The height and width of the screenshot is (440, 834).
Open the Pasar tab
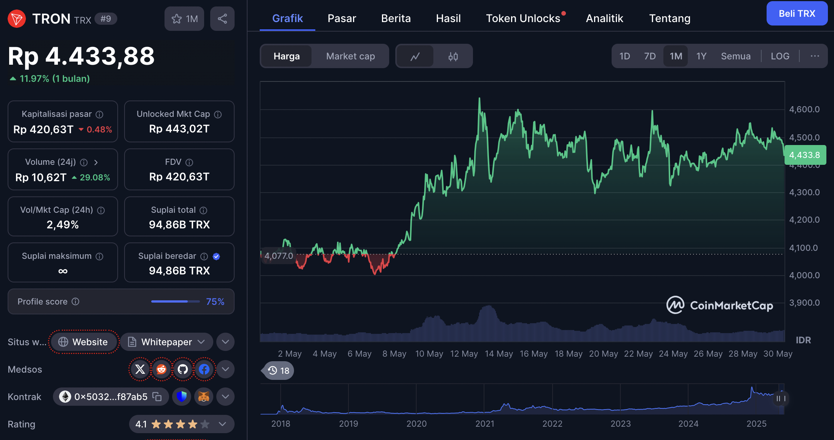(342, 18)
